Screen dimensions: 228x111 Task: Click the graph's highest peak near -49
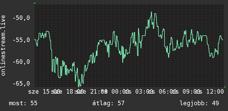(151, 12)
